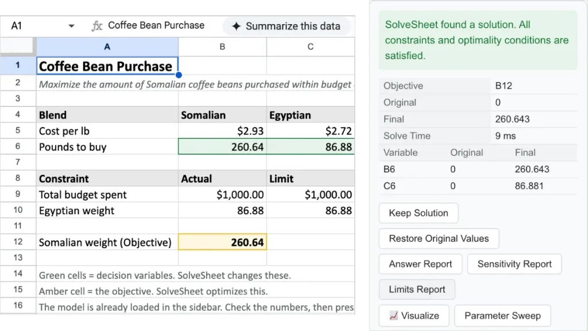Select column A header
588x331 pixels.
[107, 47]
